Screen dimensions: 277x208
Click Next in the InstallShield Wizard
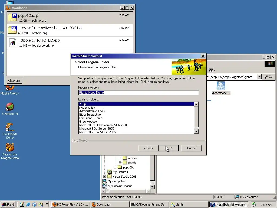pos(169,148)
